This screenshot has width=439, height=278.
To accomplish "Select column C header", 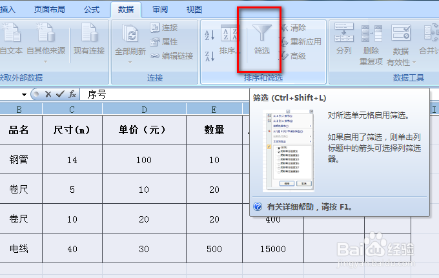I will click(72, 110).
